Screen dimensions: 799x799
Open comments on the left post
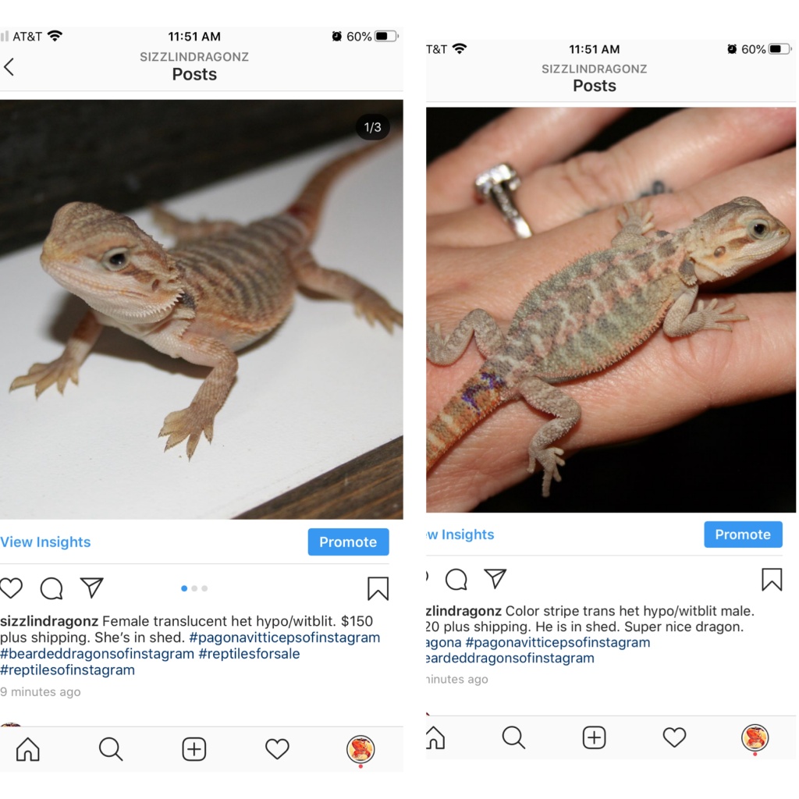pos(51,588)
